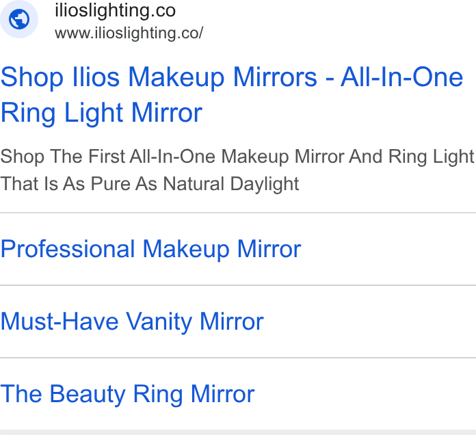Click the gray bar below the sitelinks

tap(238, 432)
